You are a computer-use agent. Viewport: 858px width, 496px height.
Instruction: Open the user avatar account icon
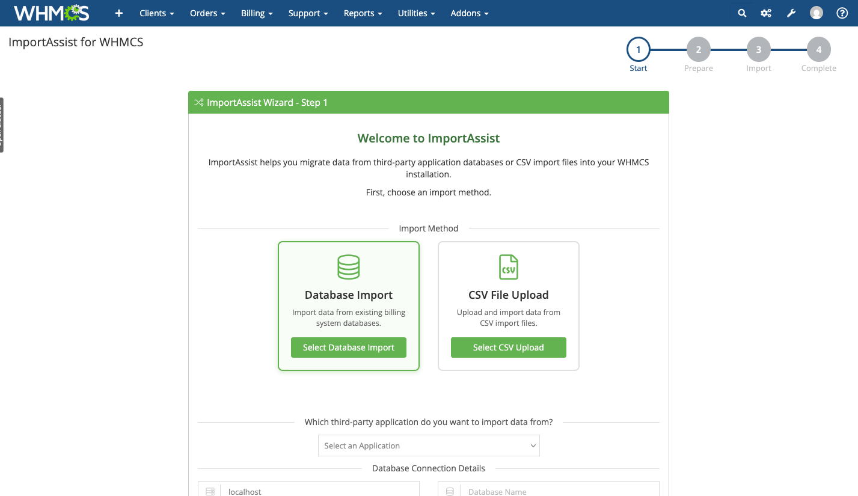tap(816, 13)
